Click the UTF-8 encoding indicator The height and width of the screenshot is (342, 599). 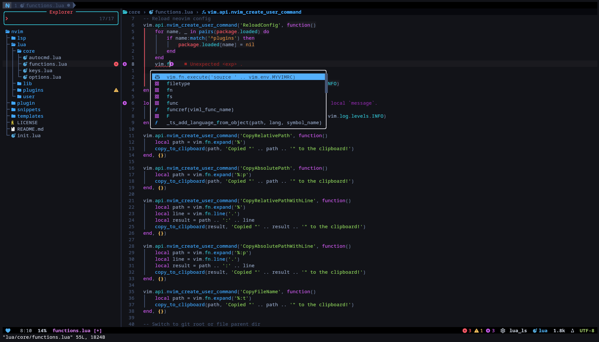[x=587, y=331]
